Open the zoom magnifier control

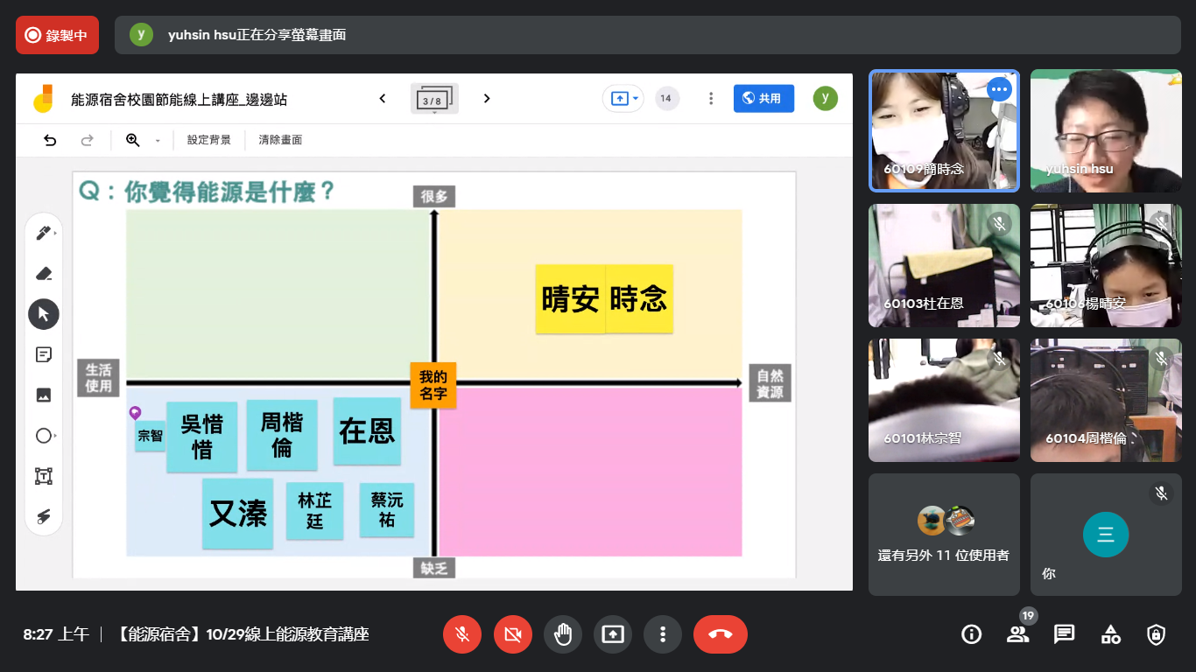[x=133, y=140]
